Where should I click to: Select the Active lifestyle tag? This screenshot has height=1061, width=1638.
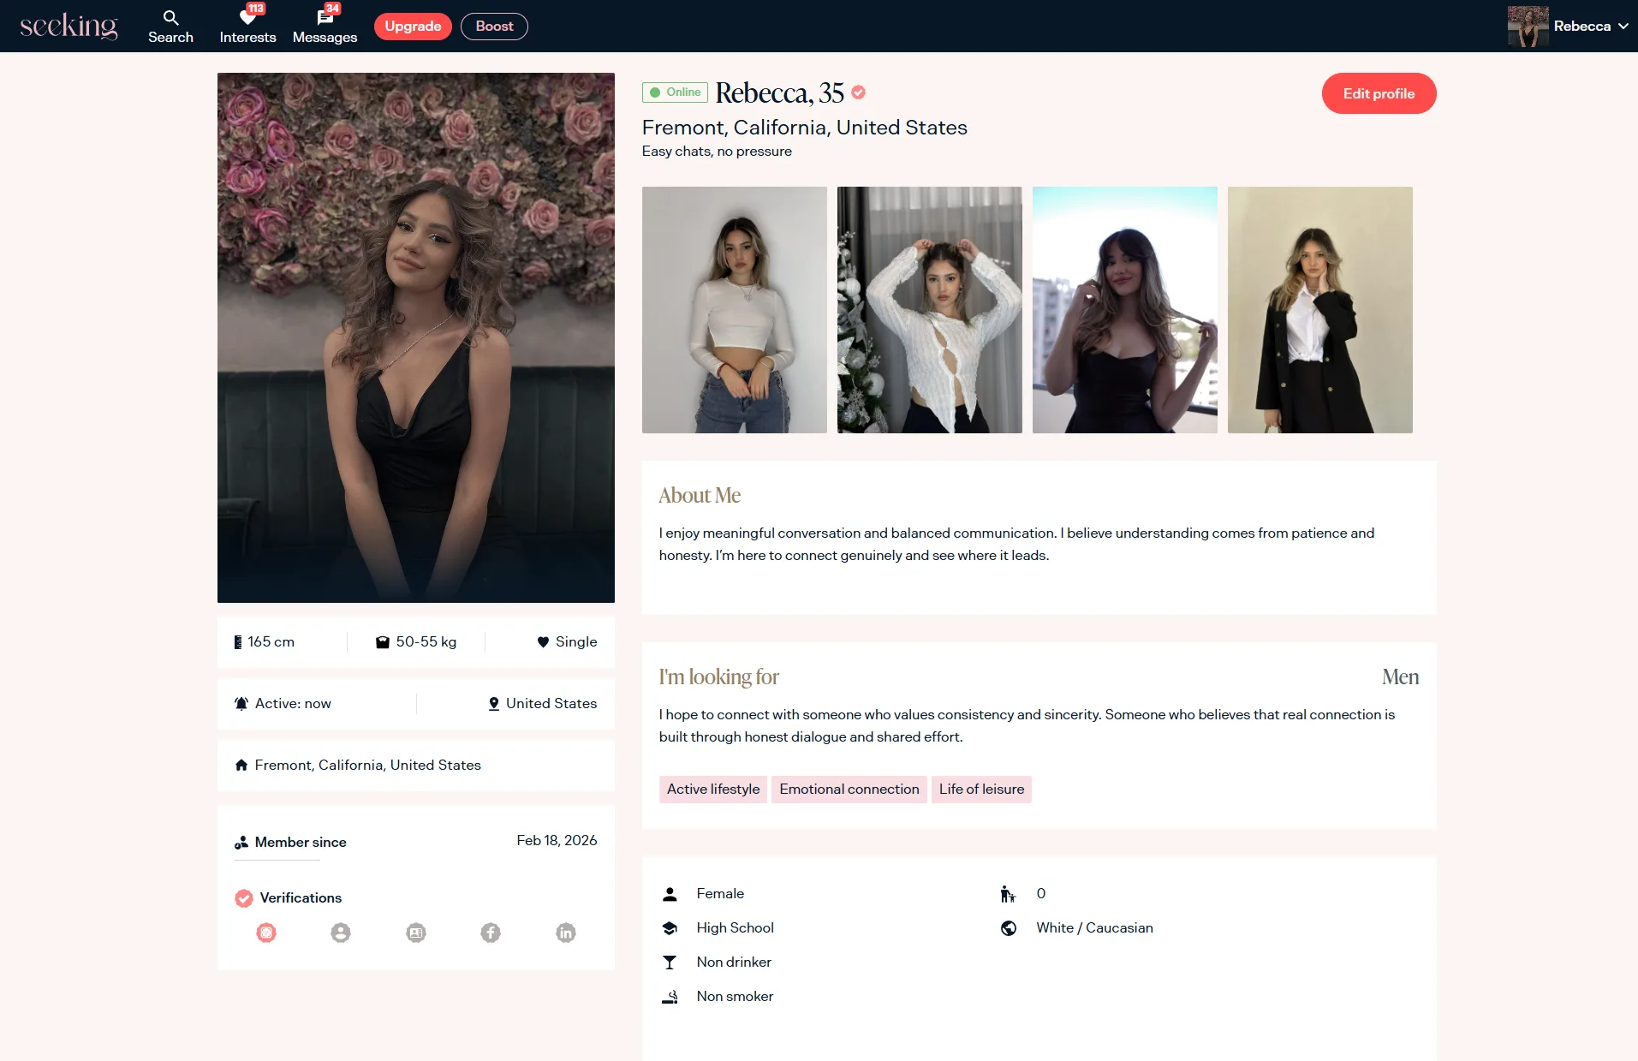click(x=712, y=789)
